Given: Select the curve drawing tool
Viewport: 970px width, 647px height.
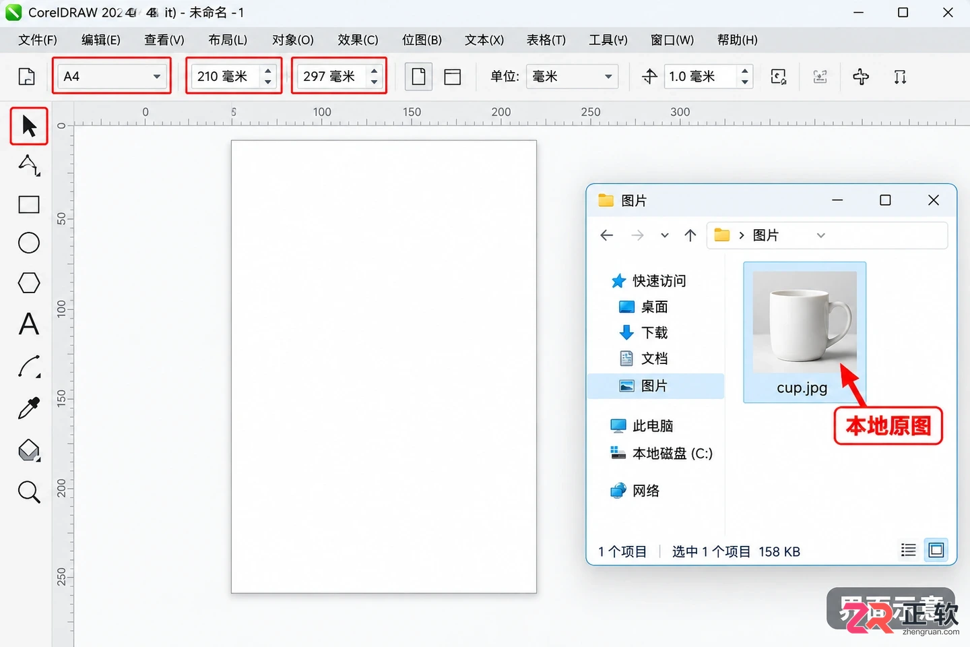Looking at the screenshot, I should pos(29,366).
